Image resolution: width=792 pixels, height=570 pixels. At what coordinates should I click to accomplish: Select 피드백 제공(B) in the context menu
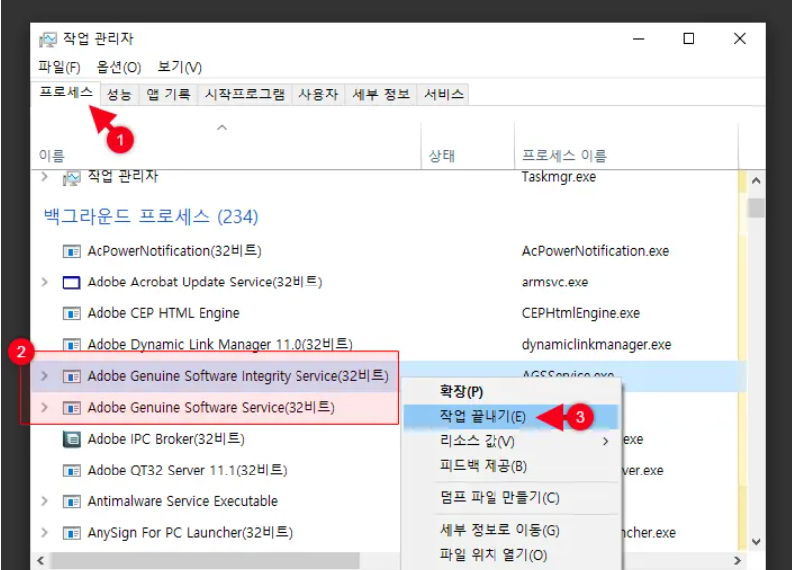[511, 466]
